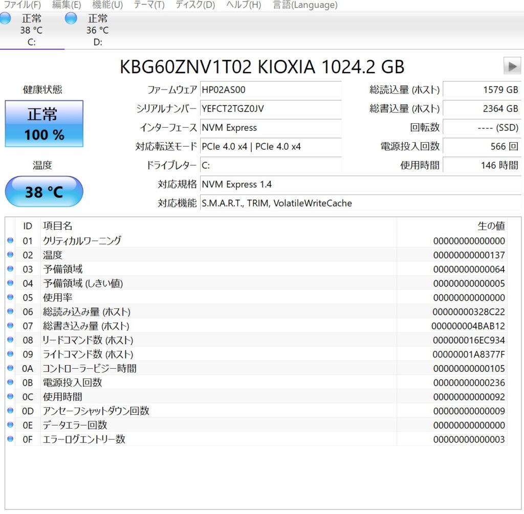Select the 予備領域 (しきい値) row name

[83, 283]
